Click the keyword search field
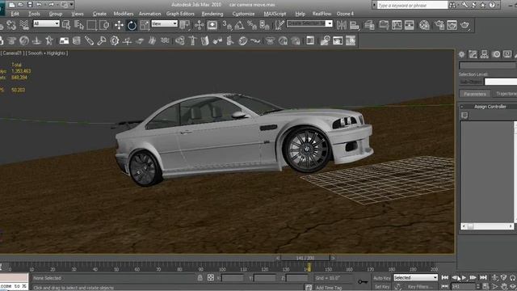 412,5
